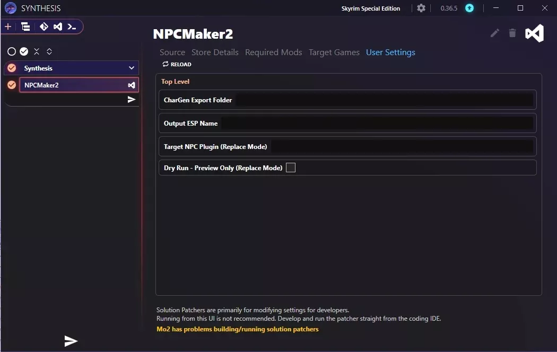Click the Reload button
This screenshot has width=557, height=352.
pos(177,64)
